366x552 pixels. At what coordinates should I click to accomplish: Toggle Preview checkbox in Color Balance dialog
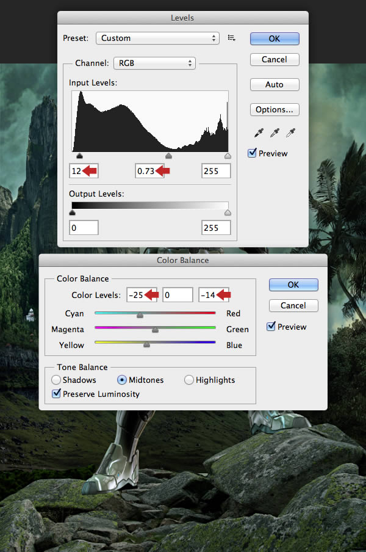tap(271, 326)
